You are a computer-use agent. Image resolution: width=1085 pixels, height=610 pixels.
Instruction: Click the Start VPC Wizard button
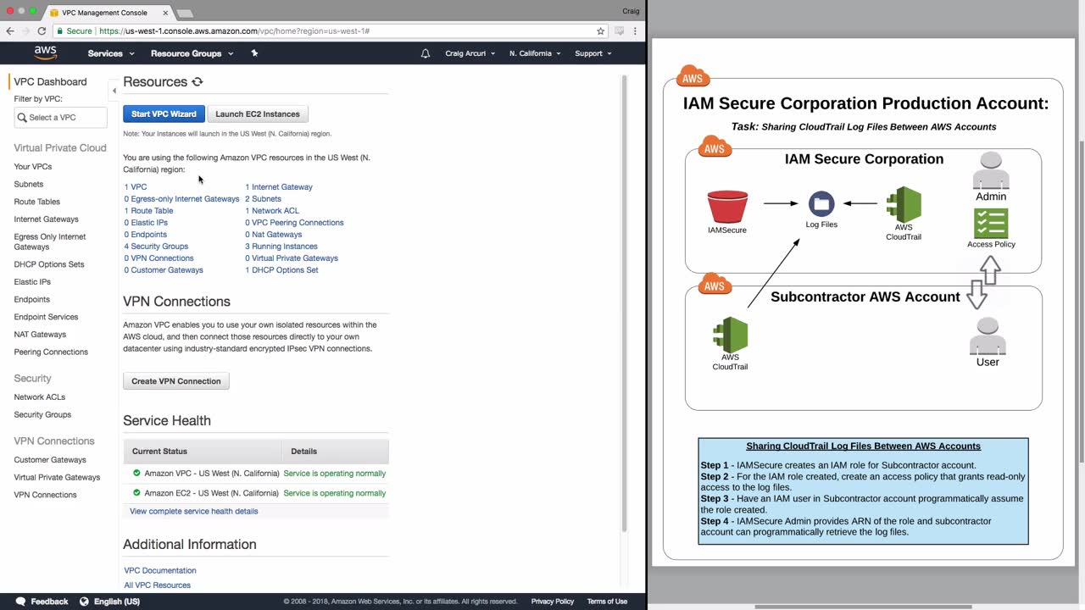(164, 114)
